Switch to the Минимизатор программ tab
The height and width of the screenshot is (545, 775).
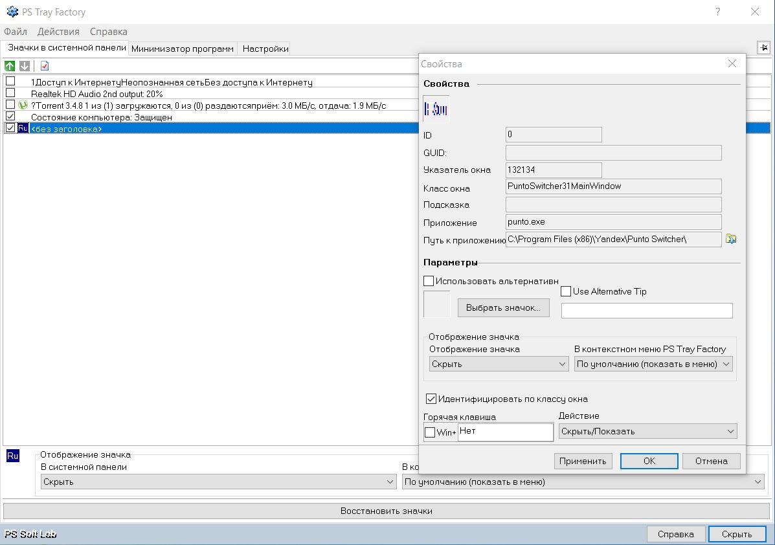[183, 49]
